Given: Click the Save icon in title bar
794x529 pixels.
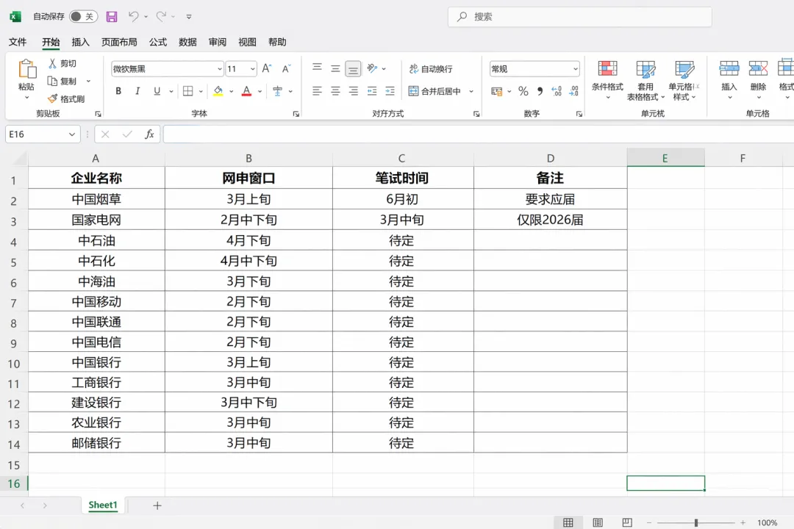Looking at the screenshot, I should pos(112,17).
